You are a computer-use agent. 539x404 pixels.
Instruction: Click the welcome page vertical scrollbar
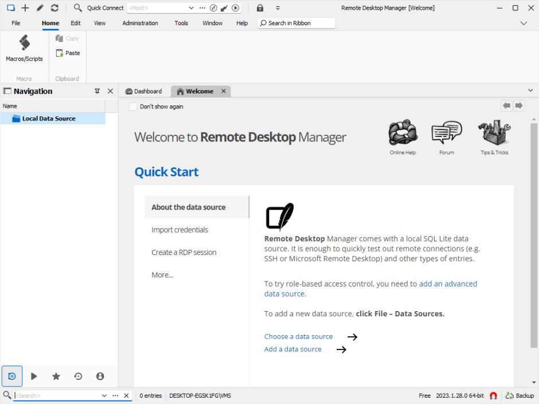(x=534, y=235)
